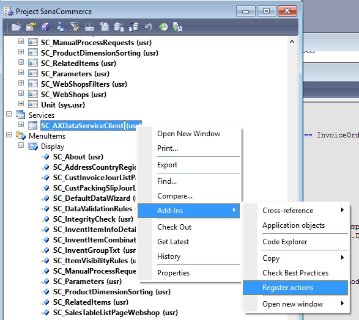This screenshot has width=359, height=320.
Task: Click the undo check-out arrow icon
Action: [149, 27]
